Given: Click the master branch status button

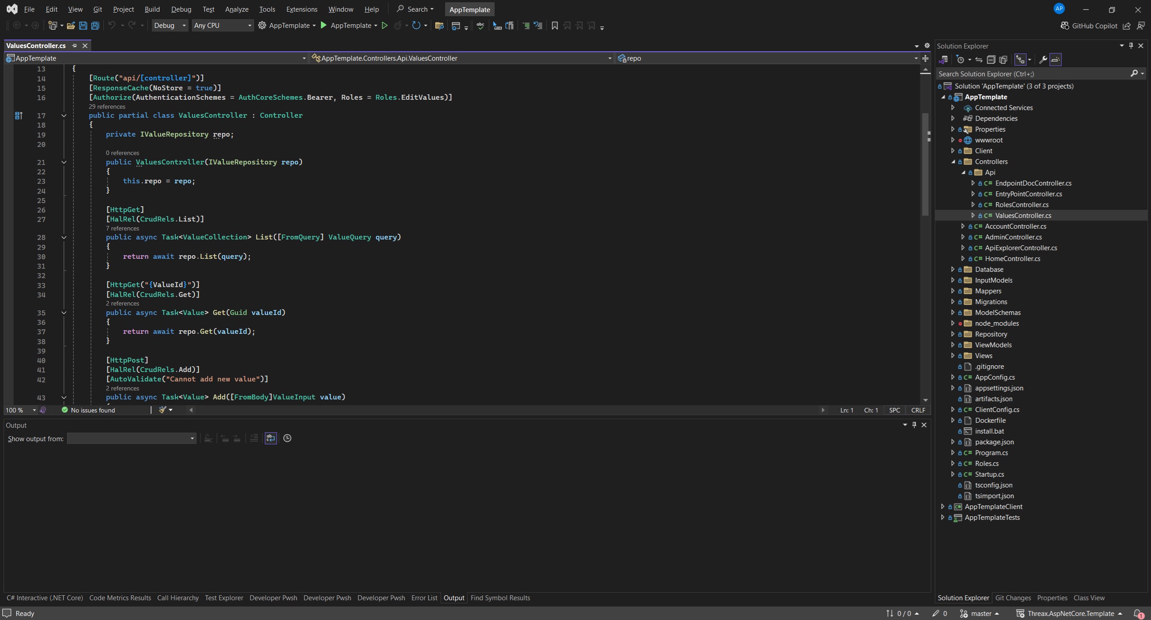Looking at the screenshot, I should 980,613.
